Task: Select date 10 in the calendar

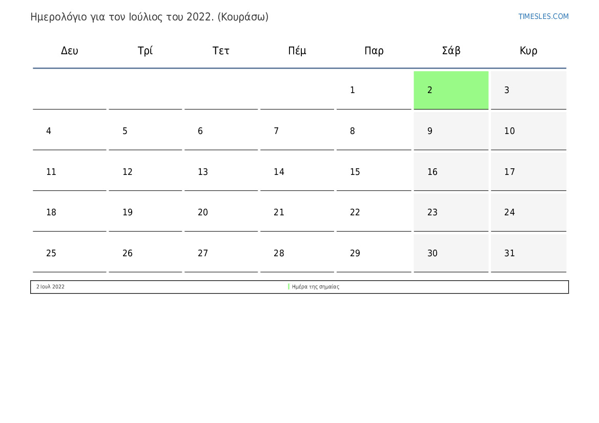Action: click(528, 131)
